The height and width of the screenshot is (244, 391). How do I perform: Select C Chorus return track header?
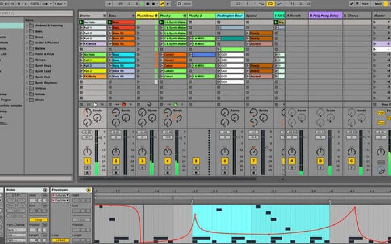[357, 16]
